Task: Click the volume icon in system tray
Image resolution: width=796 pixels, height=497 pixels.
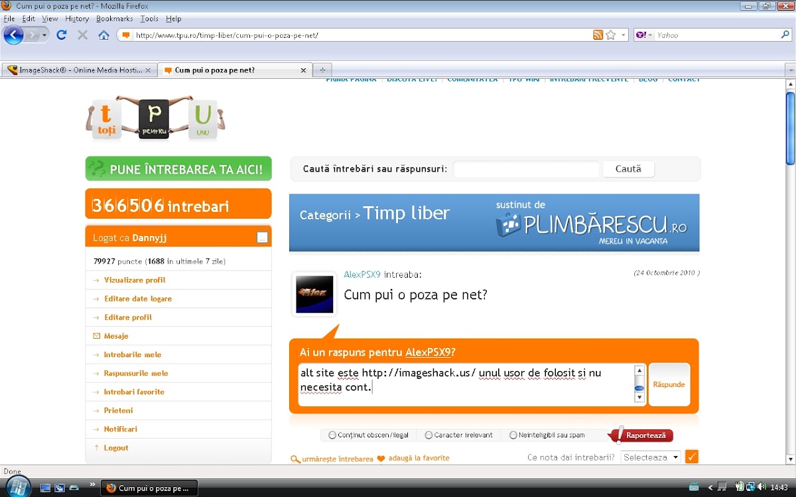Action: [761, 488]
